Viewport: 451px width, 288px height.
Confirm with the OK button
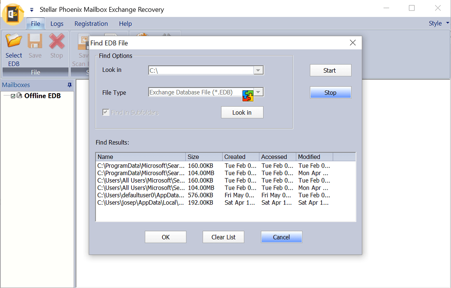(166, 237)
